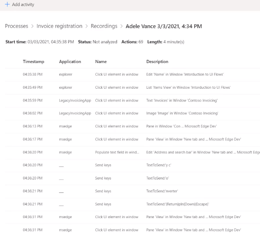Click timestamp 04:36:21 PM in the 'nverter' row
Viewport: 260px width, 236px height.
(32, 191)
